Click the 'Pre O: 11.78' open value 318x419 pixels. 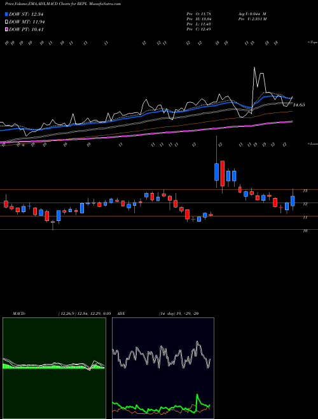click(x=198, y=14)
